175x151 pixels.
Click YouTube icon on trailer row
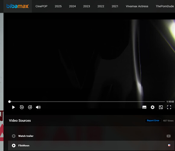tap(169, 136)
